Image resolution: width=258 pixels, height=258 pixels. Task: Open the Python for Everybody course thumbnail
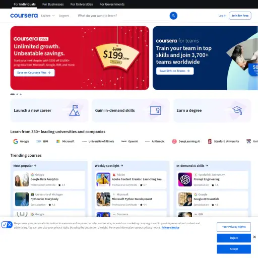point(22,199)
